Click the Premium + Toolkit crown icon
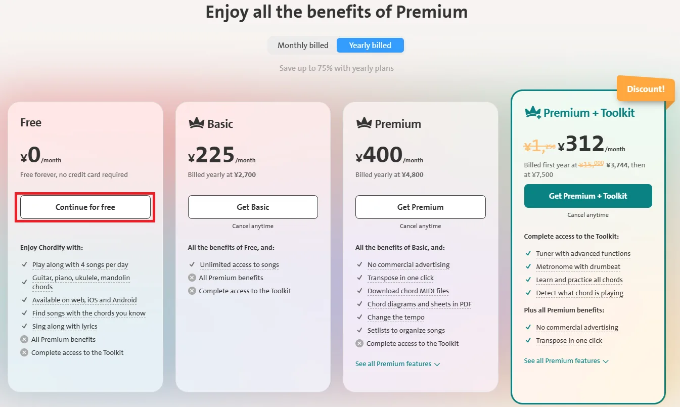 click(x=533, y=112)
